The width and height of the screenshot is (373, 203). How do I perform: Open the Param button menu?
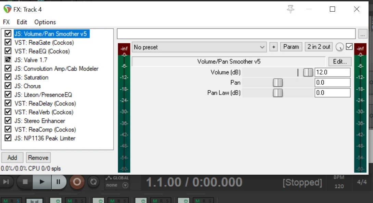(291, 47)
